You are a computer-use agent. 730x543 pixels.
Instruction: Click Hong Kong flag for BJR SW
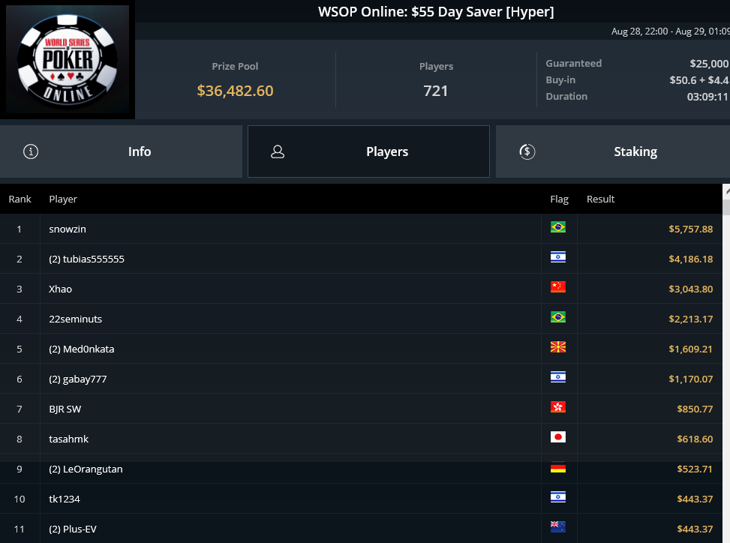point(557,407)
